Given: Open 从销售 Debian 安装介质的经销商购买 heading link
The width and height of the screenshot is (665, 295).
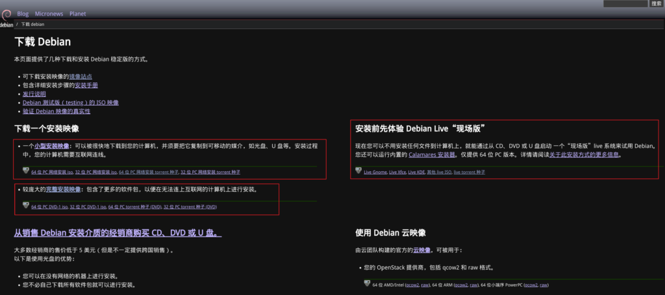Looking at the screenshot, I should pyautogui.click(x=118, y=233).
